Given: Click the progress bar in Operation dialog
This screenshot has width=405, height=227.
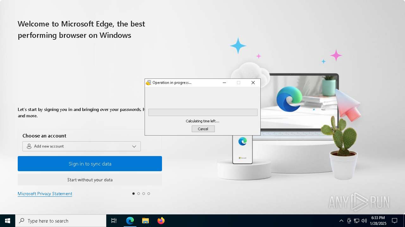Looking at the screenshot, I should click(x=203, y=112).
